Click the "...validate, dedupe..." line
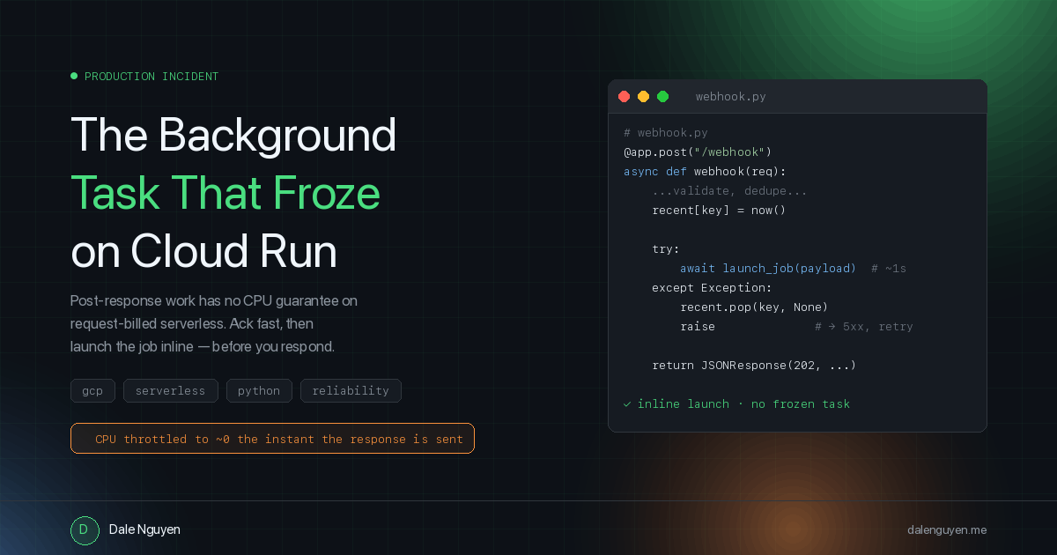The height and width of the screenshot is (555, 1057). 729,191
